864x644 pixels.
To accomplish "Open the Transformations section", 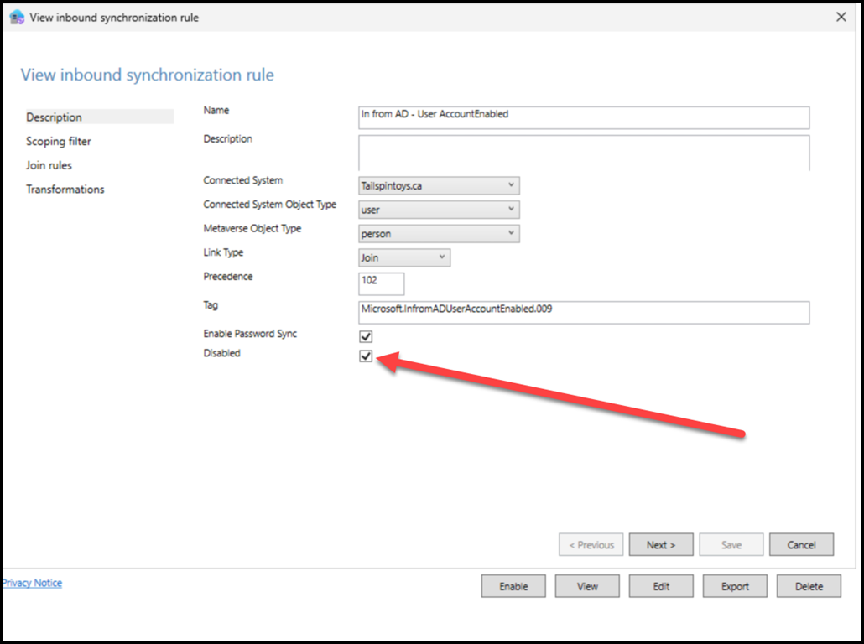I will pos(65,190).
